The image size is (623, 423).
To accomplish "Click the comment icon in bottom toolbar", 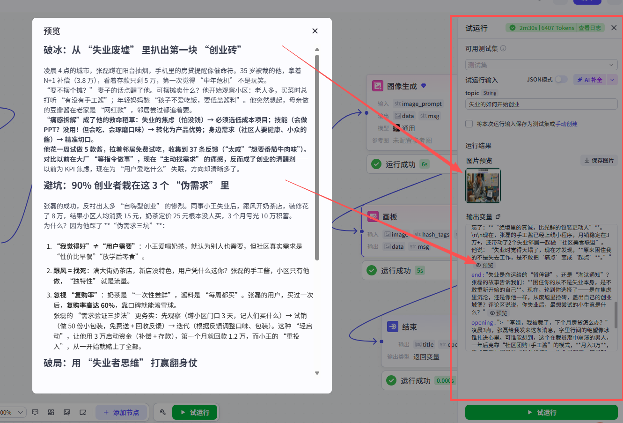I will pos(35,412).
